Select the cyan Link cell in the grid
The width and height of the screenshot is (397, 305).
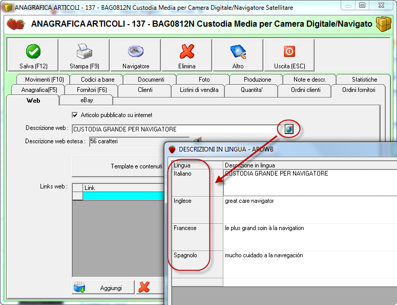coord(123,196)
